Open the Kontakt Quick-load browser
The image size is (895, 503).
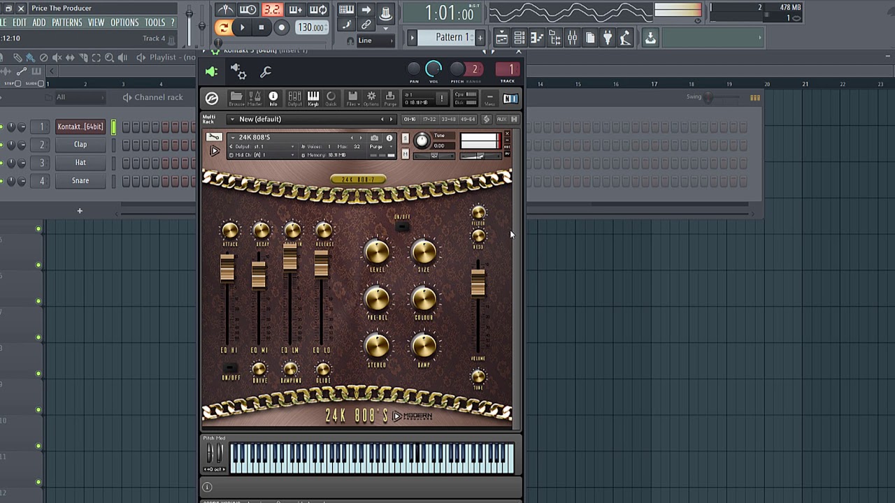pos(331,99)
